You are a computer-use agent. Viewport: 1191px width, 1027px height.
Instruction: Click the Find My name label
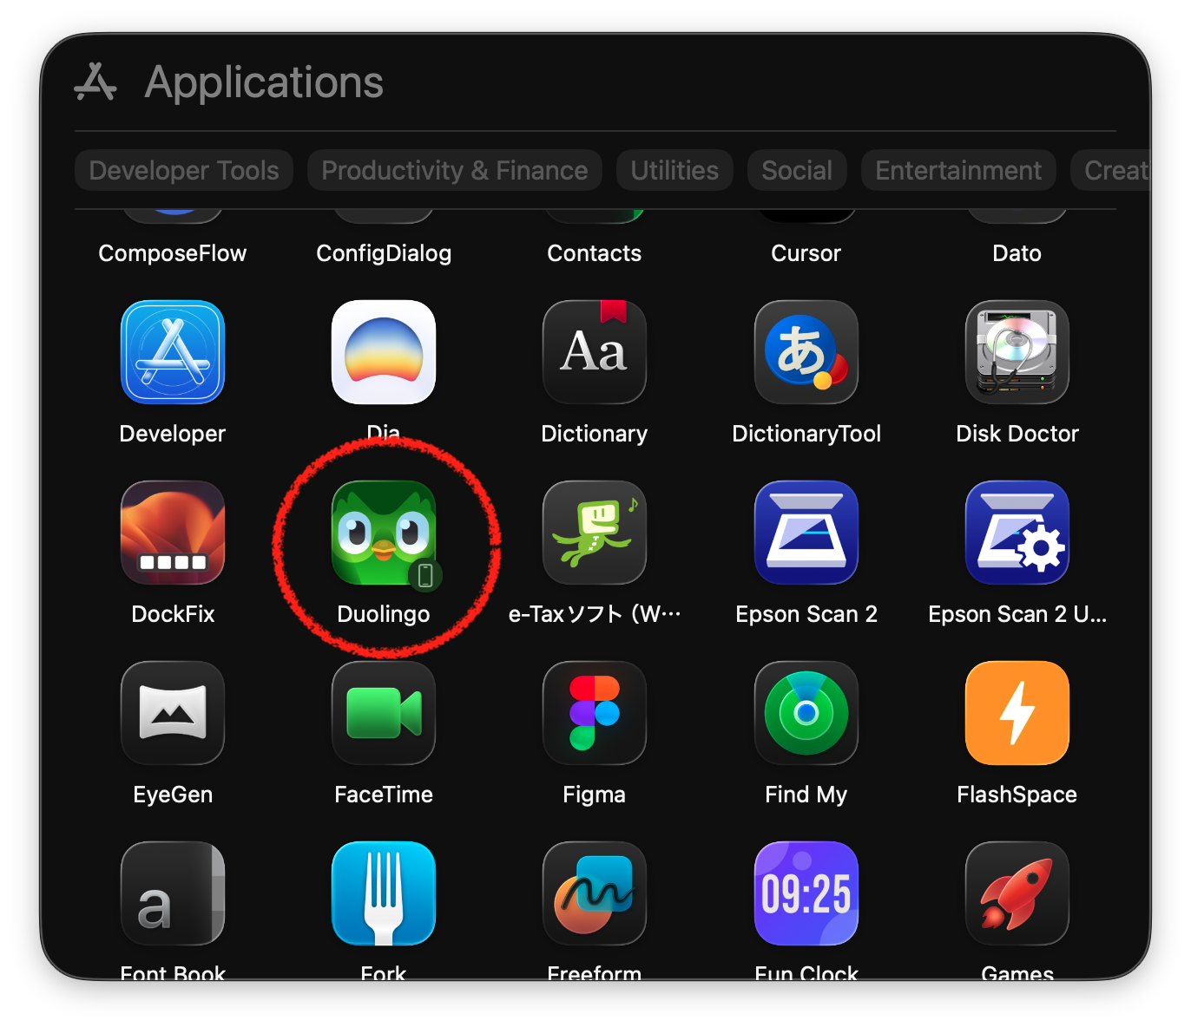(x=806, y=795)
